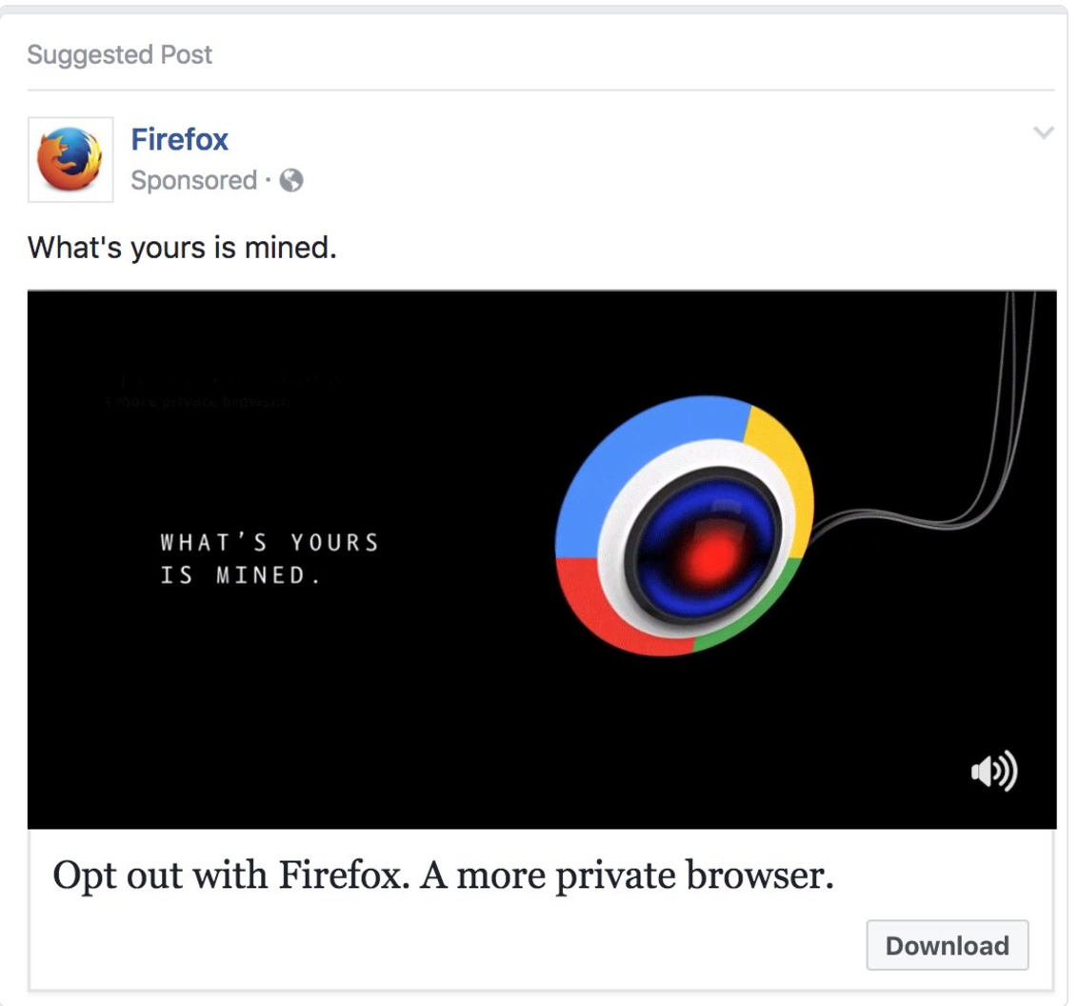Click the dark blue lens around the red dot
Screen dimensions: 1079x1006
point(667,524)
